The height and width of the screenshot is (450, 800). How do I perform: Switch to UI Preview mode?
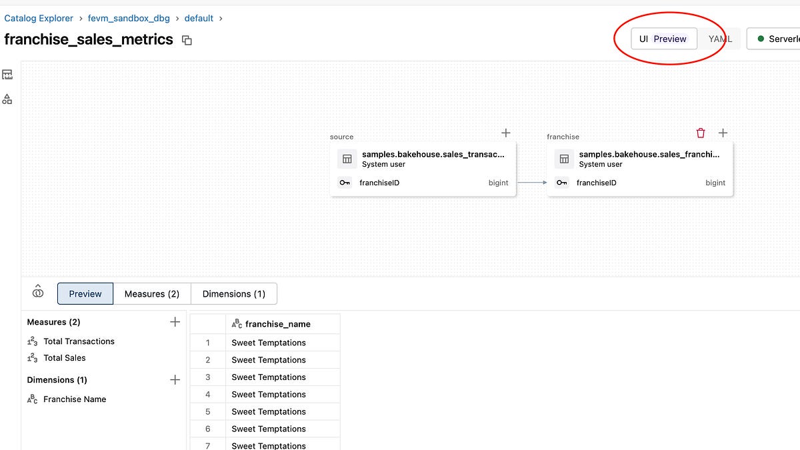[664, 39]
